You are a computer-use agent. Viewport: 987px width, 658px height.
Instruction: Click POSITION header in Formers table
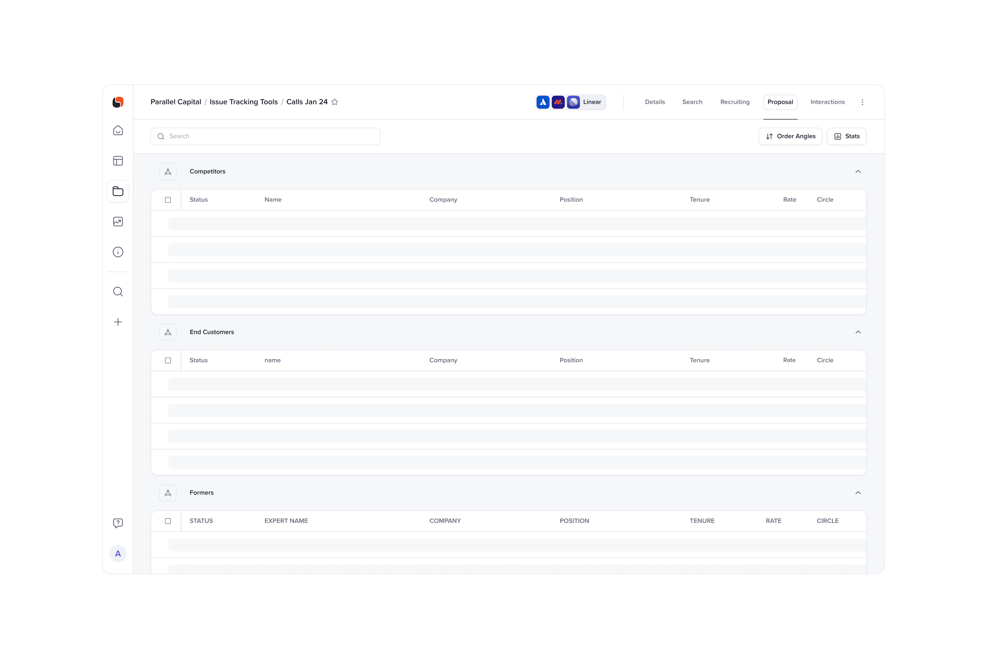(574, 521)
